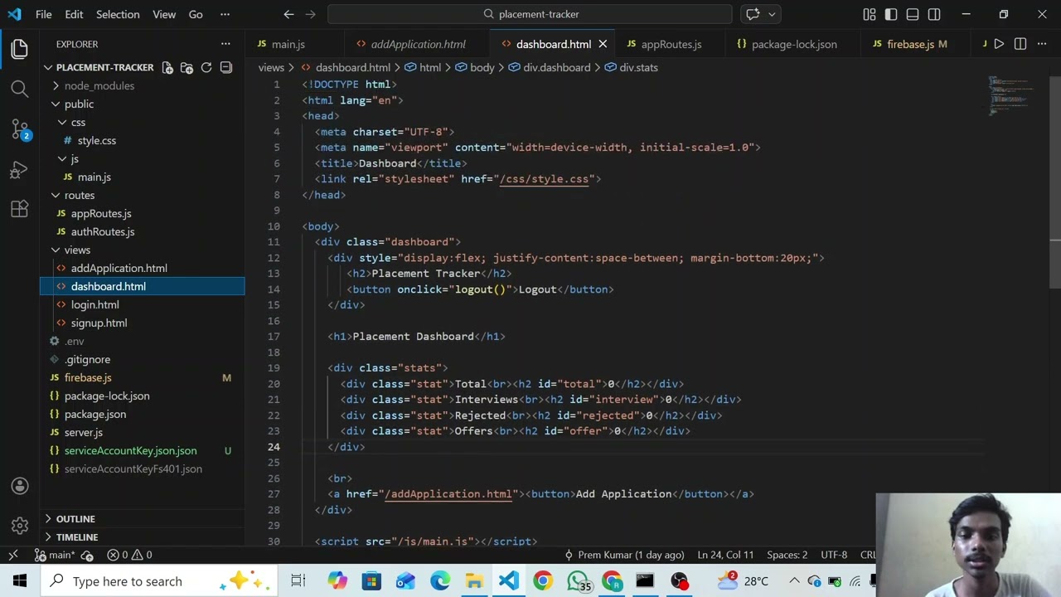Open the chat dropdown arrow in title bar
This screenshot has width=1061, height=597.
click(x=772, y=14)
